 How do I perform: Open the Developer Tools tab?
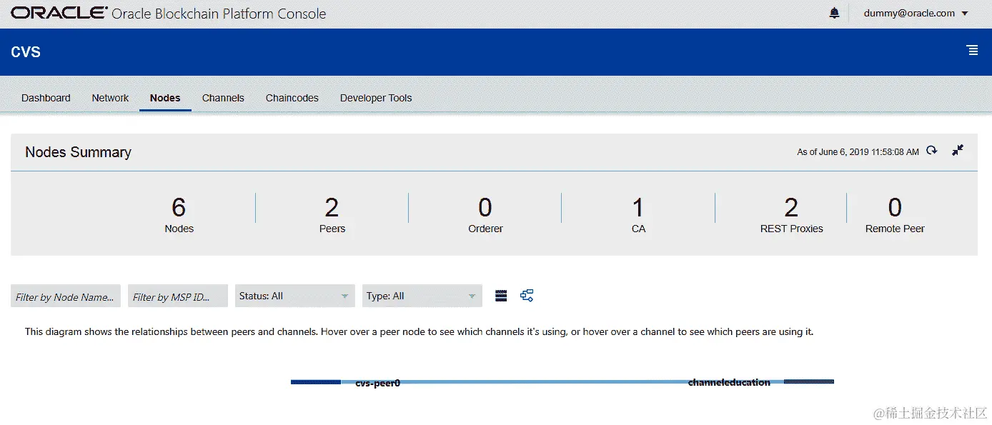point(376,98)
